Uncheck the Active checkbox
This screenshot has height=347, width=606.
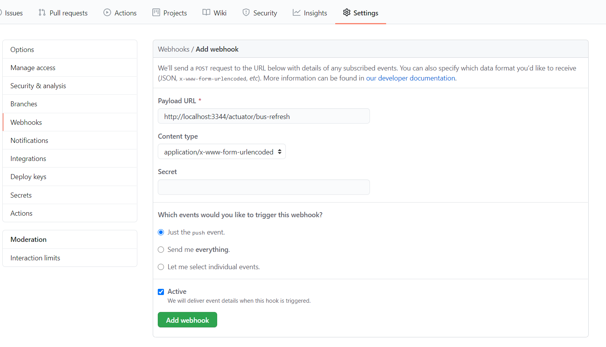[x=161, y=292]
